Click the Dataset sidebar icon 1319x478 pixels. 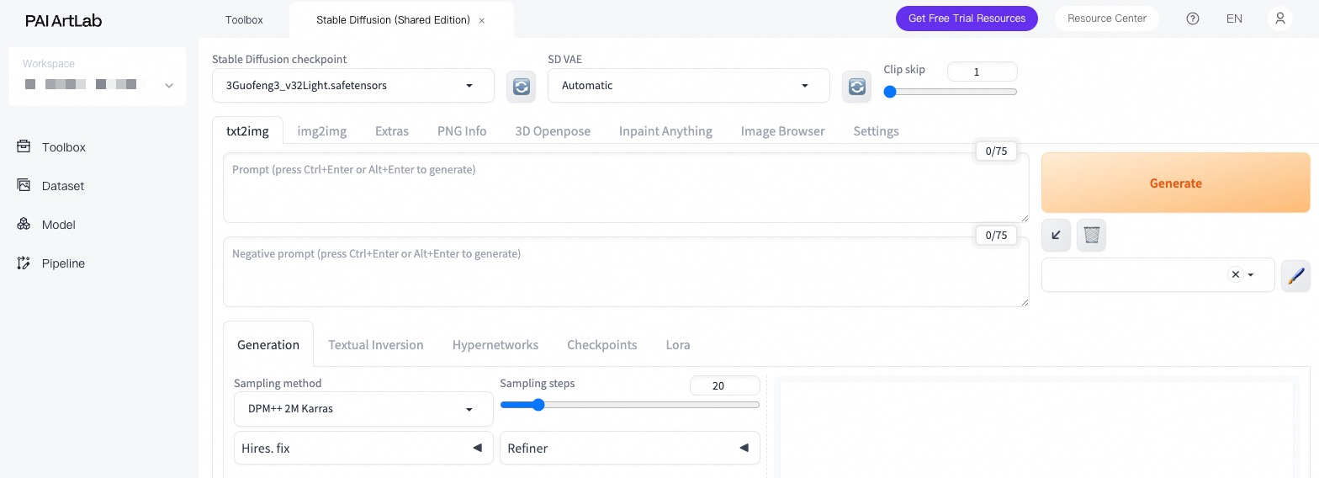click(x=24, y=185)
